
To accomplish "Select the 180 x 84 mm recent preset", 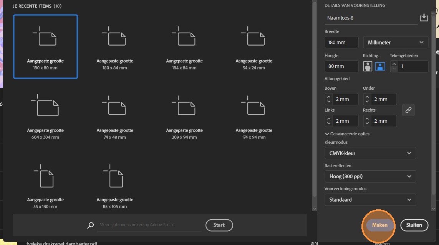I will 115,47.
